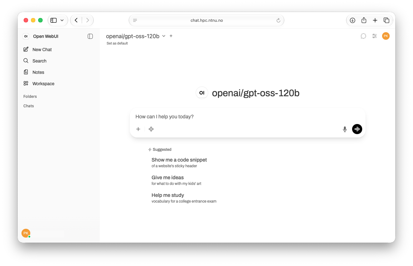
Task: Open a new Safari tab
Action: coord(375,20)
